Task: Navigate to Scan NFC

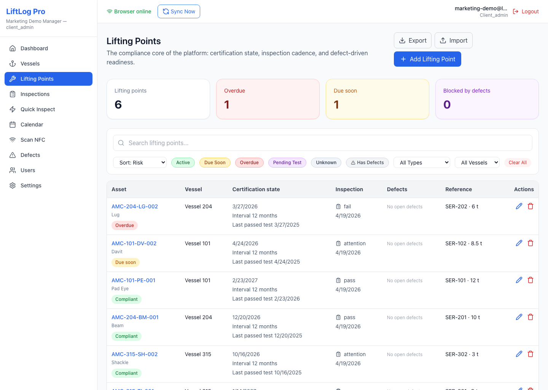Action: tap(48, 140)
